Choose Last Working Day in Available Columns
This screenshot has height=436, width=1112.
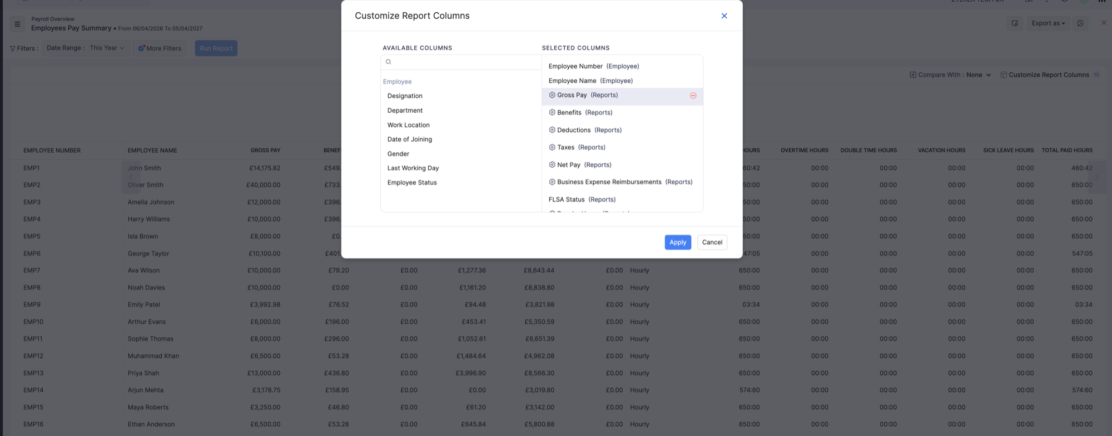point(413,168)
